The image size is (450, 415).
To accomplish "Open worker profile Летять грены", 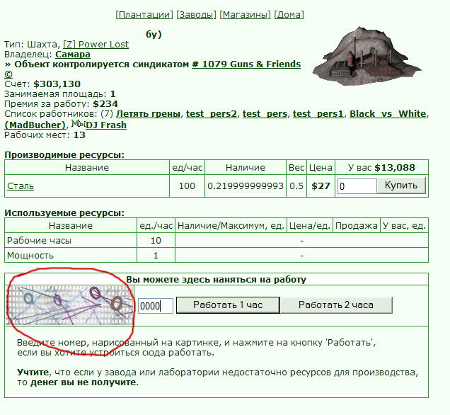I will click(149, 114).
